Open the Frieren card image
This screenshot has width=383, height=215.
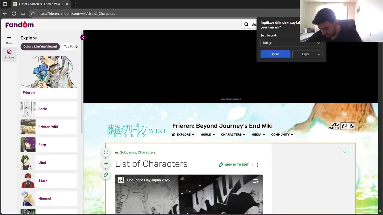point(49,72)
